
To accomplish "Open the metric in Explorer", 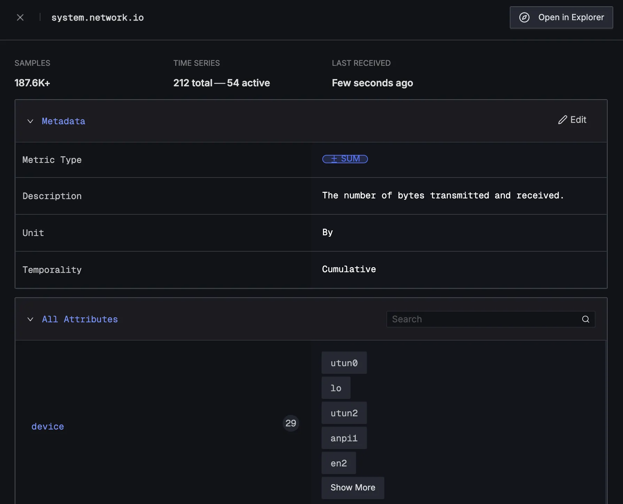I will click(x=561, y=17).
